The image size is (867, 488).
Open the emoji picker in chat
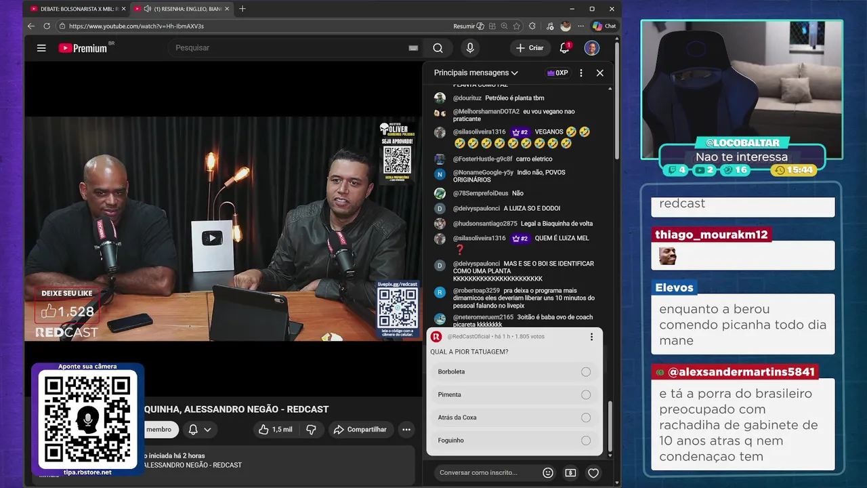point(548,473)
